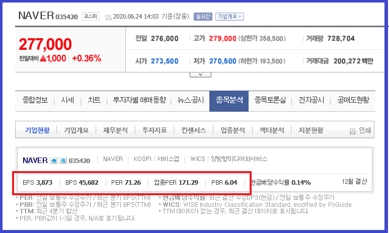Click the calendar icon before the date

click(x=108, y=17)
